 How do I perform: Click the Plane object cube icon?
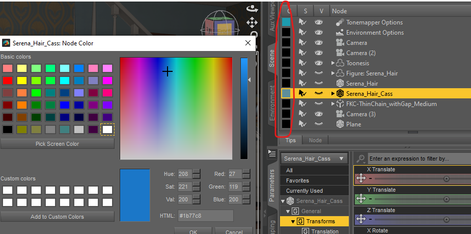[x=340, y=124]
